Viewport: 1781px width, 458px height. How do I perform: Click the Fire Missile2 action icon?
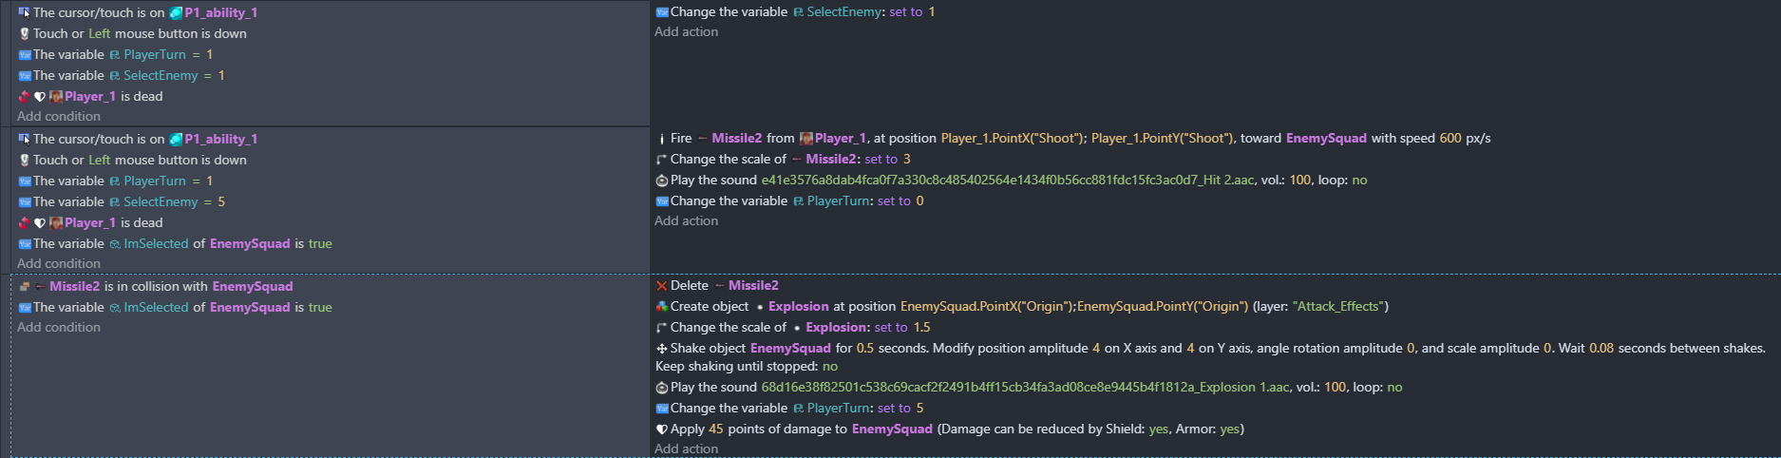(662, 139)
